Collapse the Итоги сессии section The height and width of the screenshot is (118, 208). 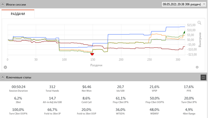click(x=2, y=4)
